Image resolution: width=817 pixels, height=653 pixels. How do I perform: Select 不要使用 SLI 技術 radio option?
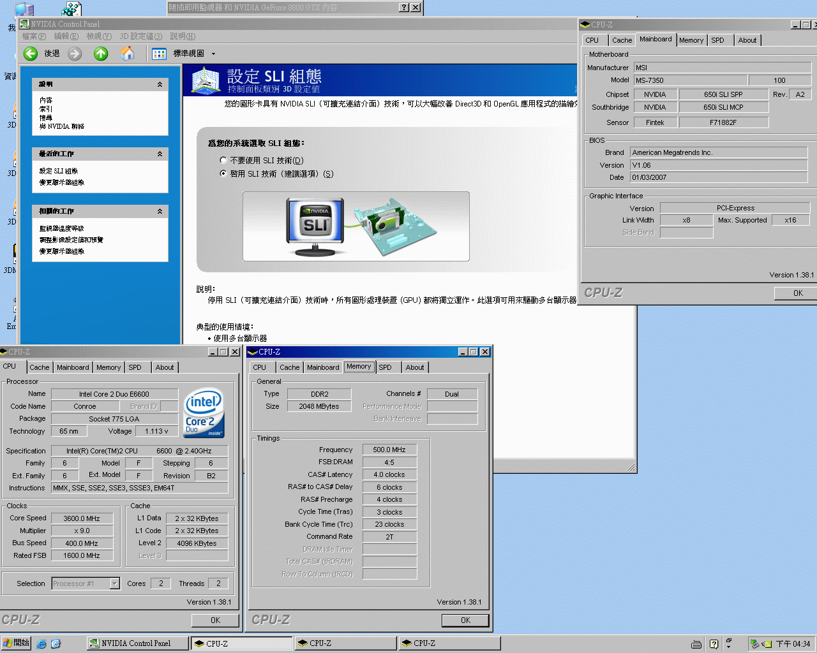[x=223, y=161]
